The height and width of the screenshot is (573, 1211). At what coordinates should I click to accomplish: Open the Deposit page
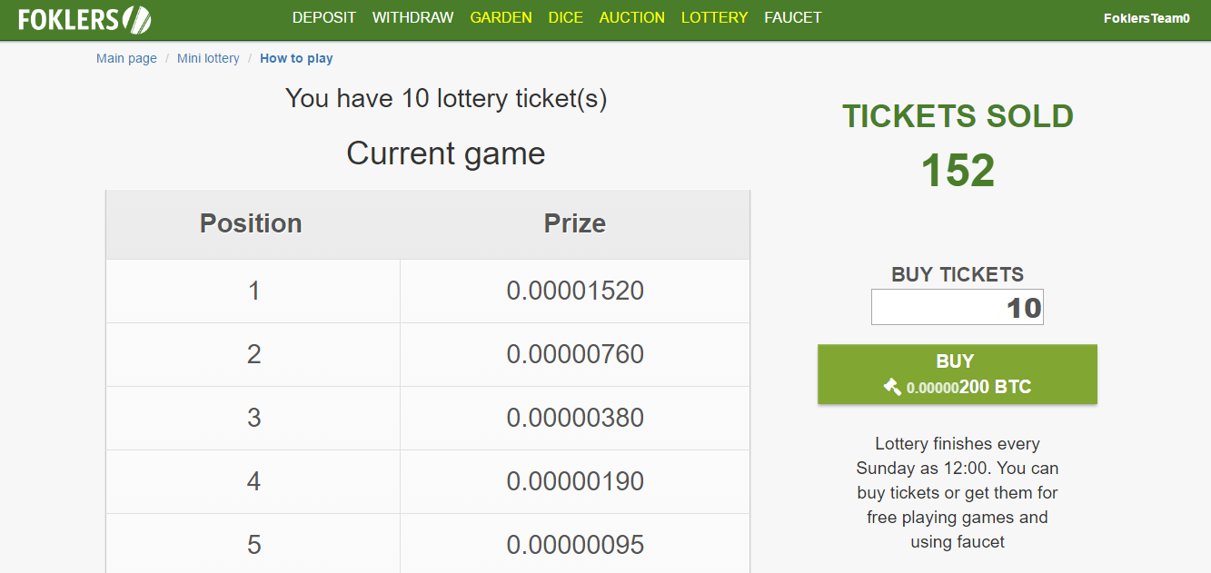(324, 17)
